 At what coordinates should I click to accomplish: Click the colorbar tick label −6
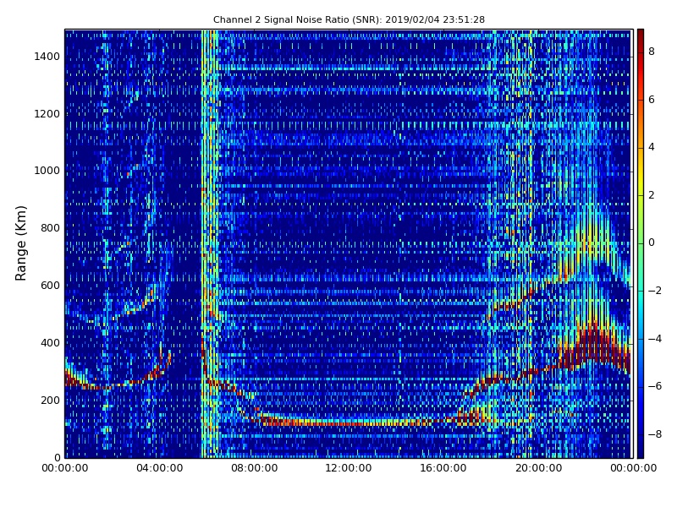655,386
